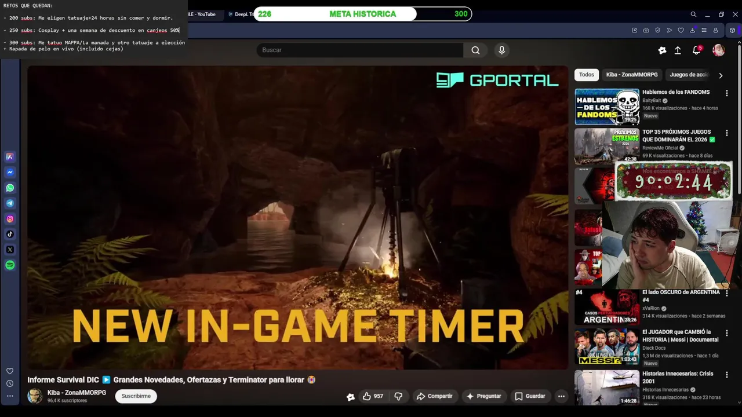Screen dimensions: 742x417
Task: Open El JUGADOR que CAMBIÓ la HISTORIA title
Action: pos(681,336)
